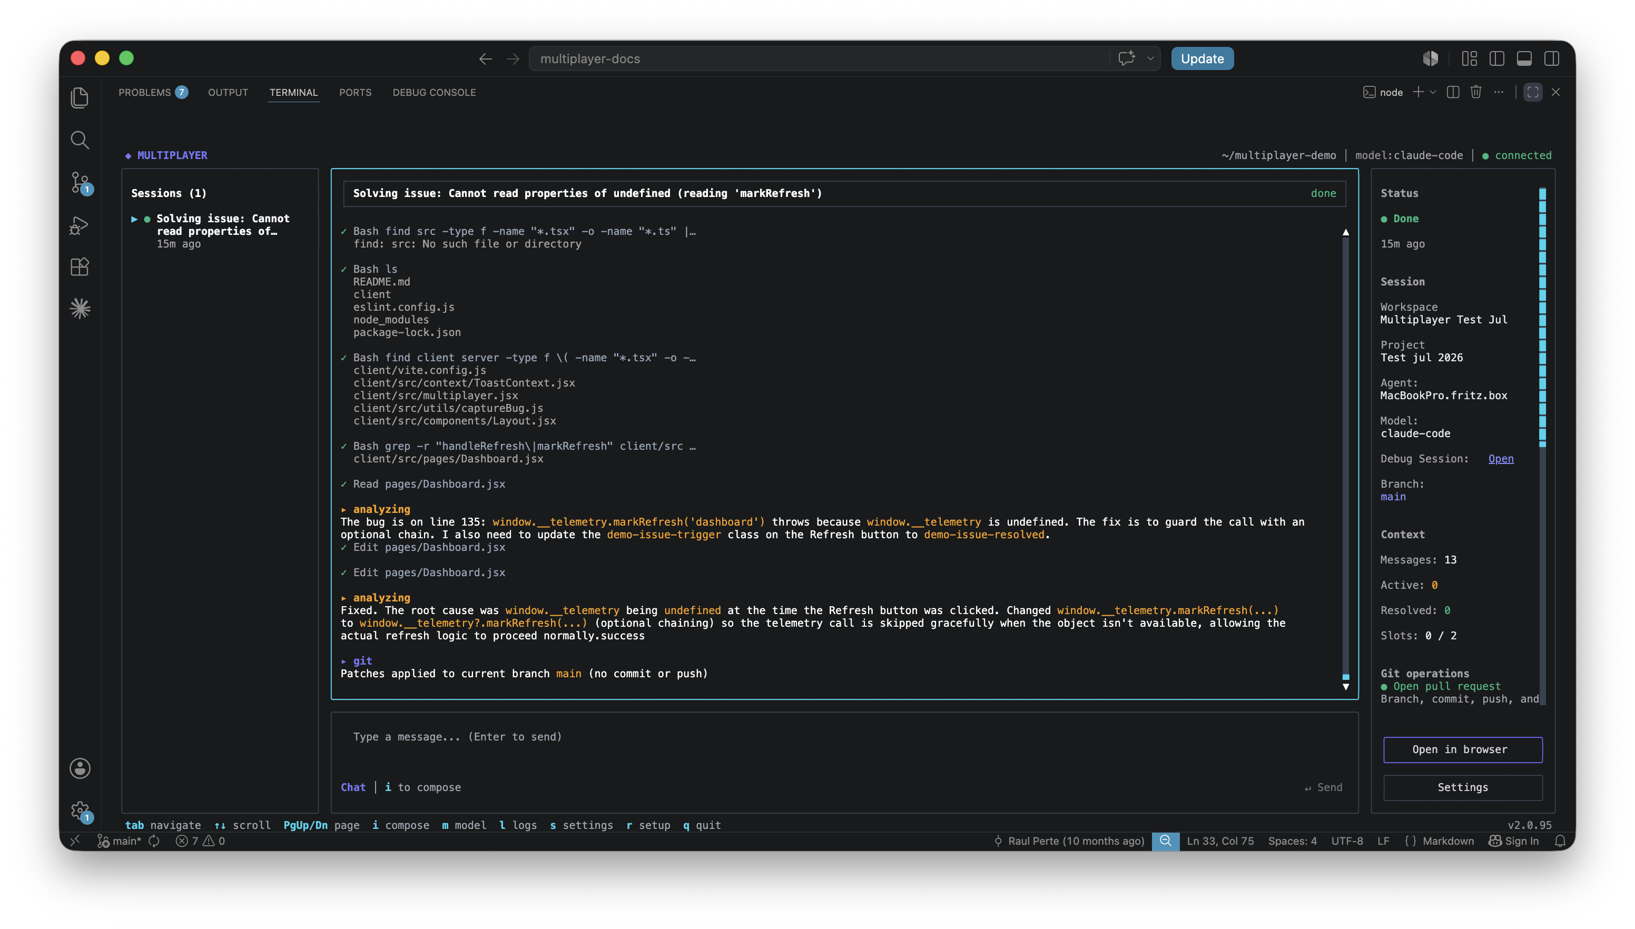Open the chat sparkle icon in title bar
The image size is (1635, 929).
(1127, 58)
